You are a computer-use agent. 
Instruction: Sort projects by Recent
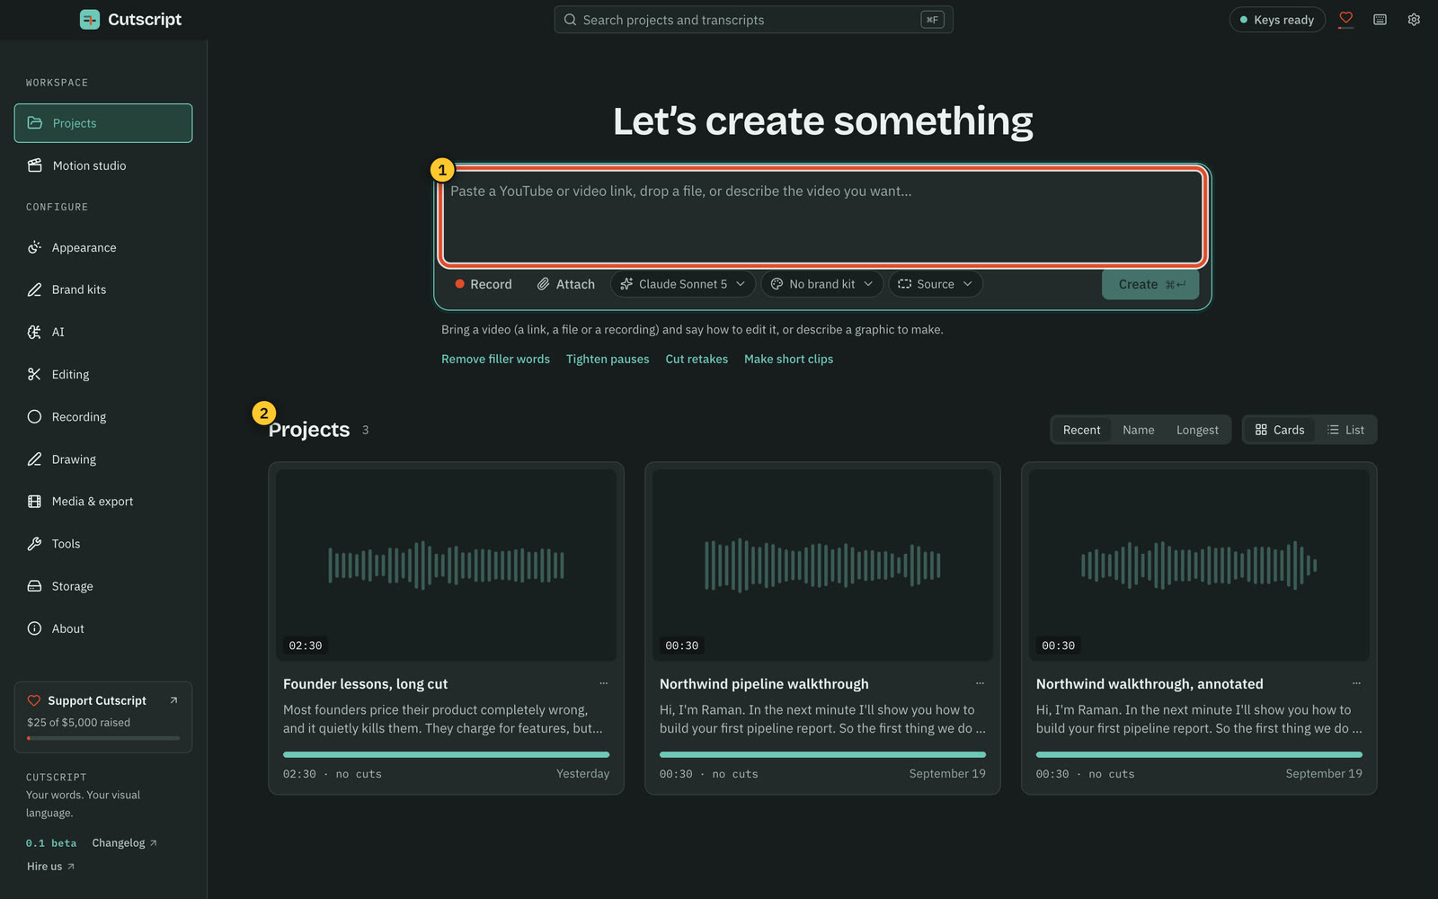[1081, 430]
